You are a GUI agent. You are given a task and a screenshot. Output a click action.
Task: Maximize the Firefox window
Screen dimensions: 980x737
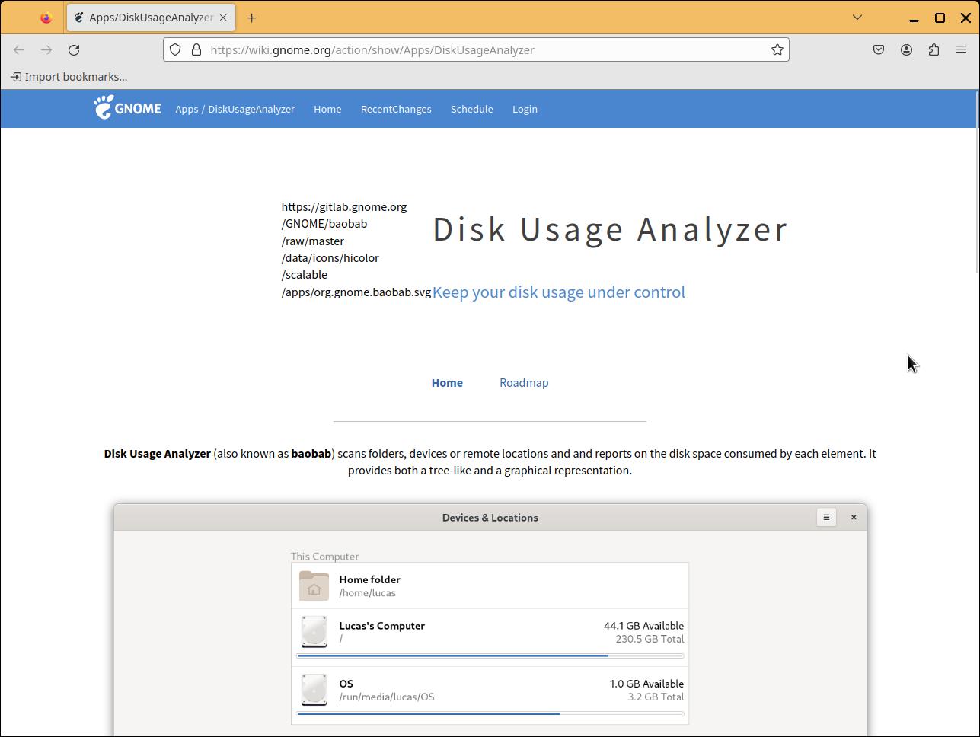(x=940, y=18)
